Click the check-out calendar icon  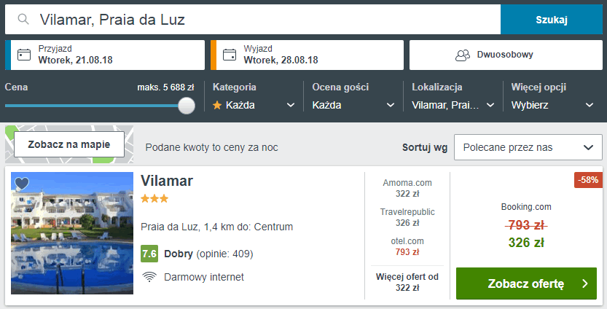(x=230, y=55)
